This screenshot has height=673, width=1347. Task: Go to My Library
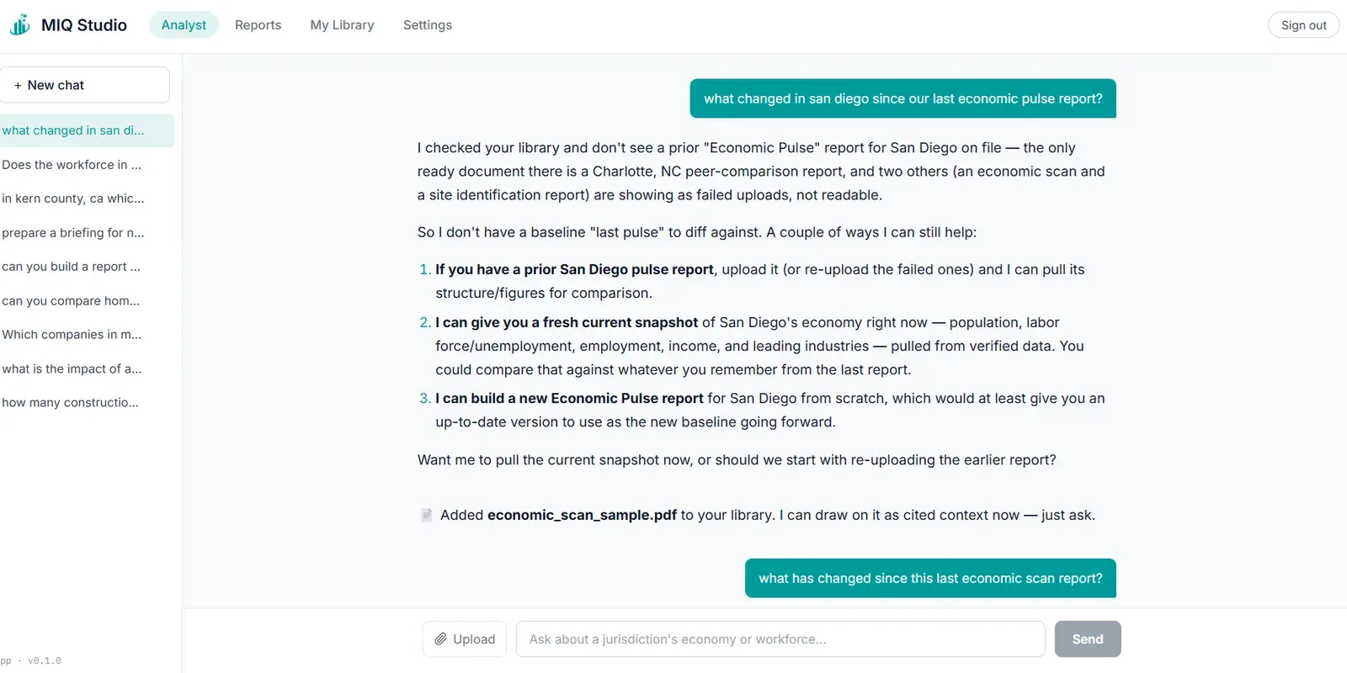click(x=342, y=25)
